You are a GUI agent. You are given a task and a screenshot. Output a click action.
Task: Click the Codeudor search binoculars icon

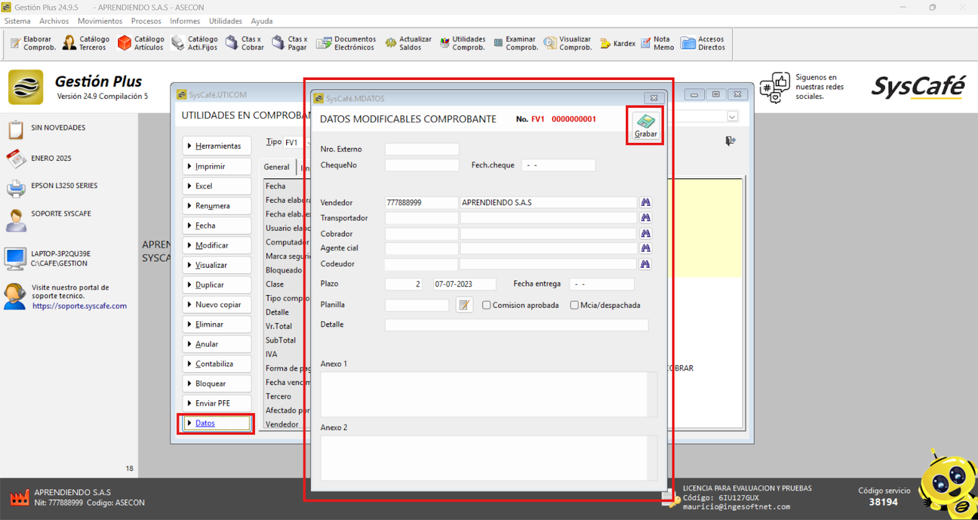tap(645, 264)
